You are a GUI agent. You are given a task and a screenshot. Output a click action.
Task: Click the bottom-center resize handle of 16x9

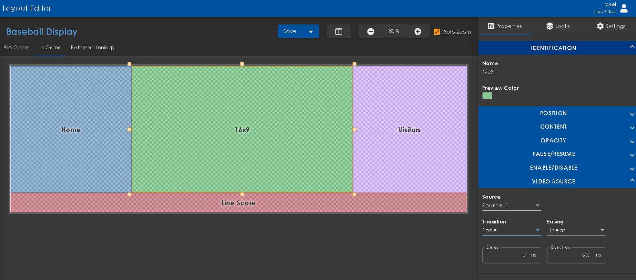click(242, 194)
